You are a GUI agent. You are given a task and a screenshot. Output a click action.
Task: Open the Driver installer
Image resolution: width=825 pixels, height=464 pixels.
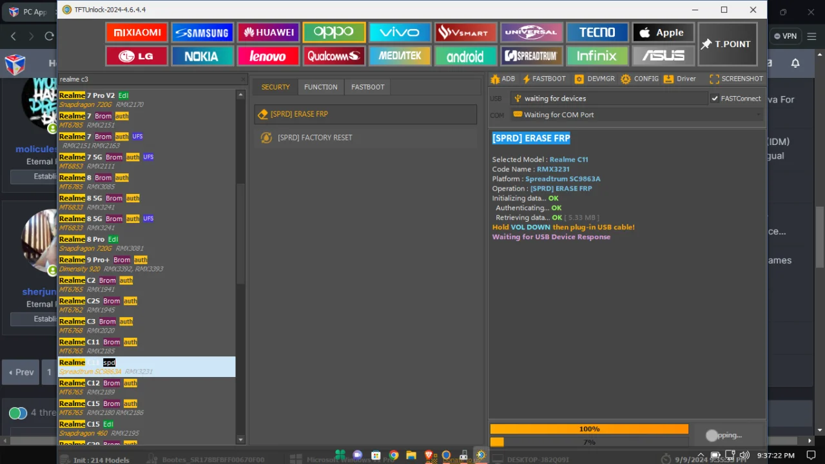pos(680,79)
